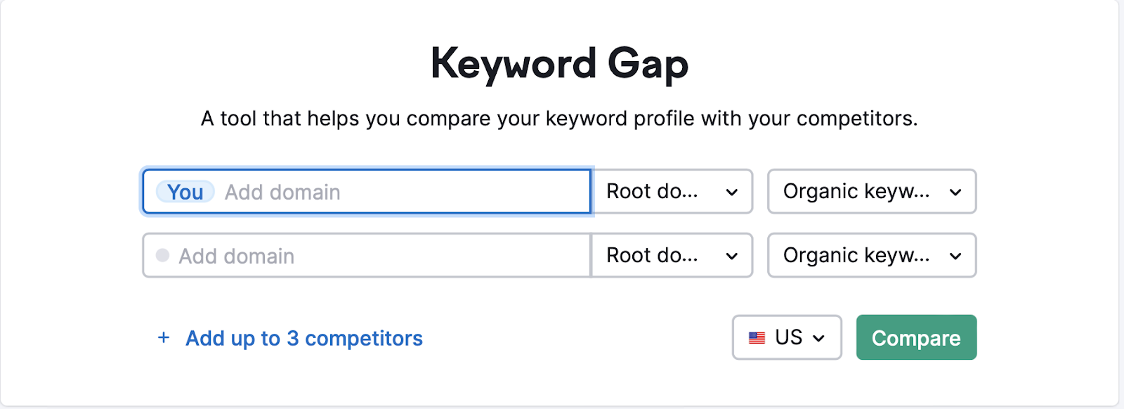Open the first row's "Root do..." dropdown

[672, 192]
